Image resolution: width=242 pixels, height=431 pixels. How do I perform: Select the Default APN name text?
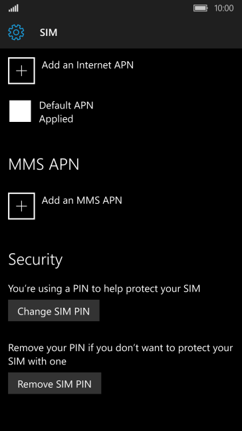click(x=66, y=105)
